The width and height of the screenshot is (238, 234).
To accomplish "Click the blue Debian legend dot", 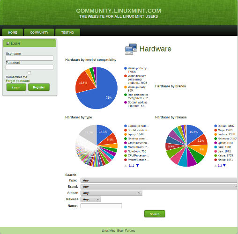I will tap(216, 126).
